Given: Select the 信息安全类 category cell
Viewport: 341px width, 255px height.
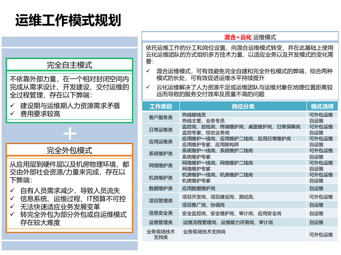Looking at the screenshot, I should pos(161,213).
